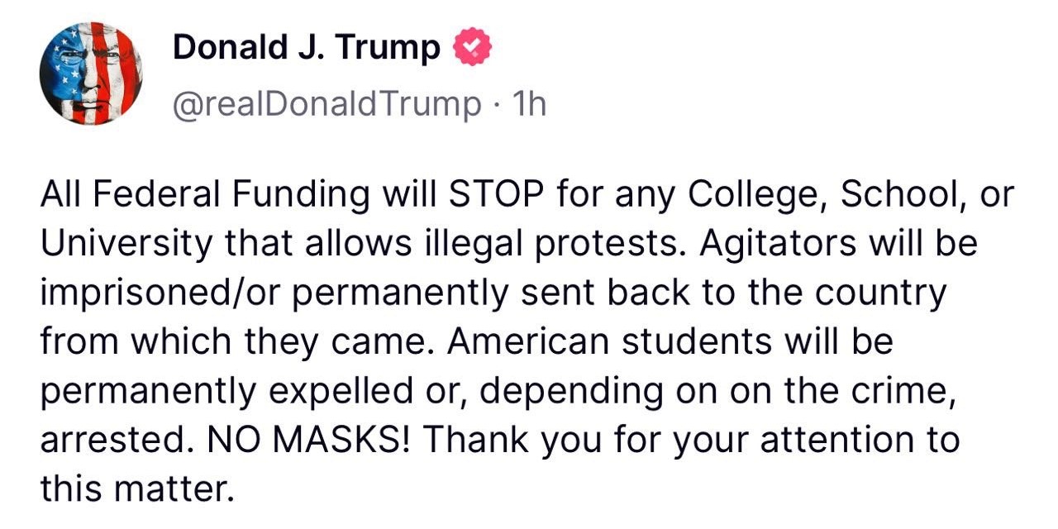This screenshot has height=529, width=1058.
Task: Open the Donald J. Trump display name
Action: pos(306,49)
